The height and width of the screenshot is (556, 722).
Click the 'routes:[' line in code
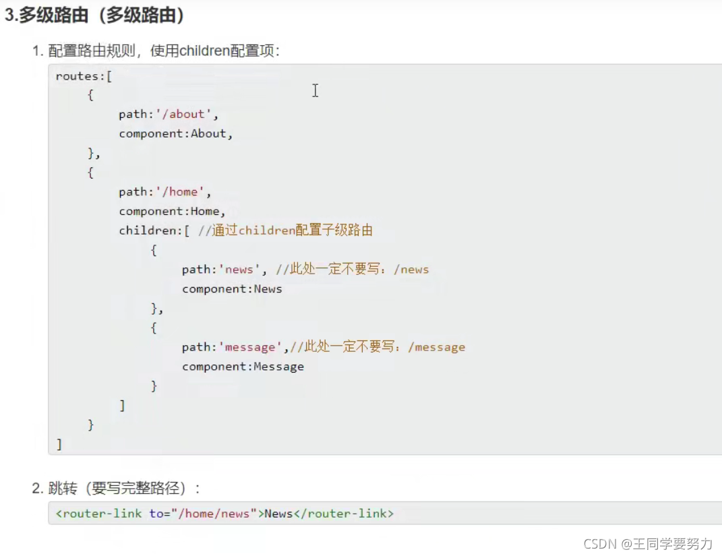point(84,76)
